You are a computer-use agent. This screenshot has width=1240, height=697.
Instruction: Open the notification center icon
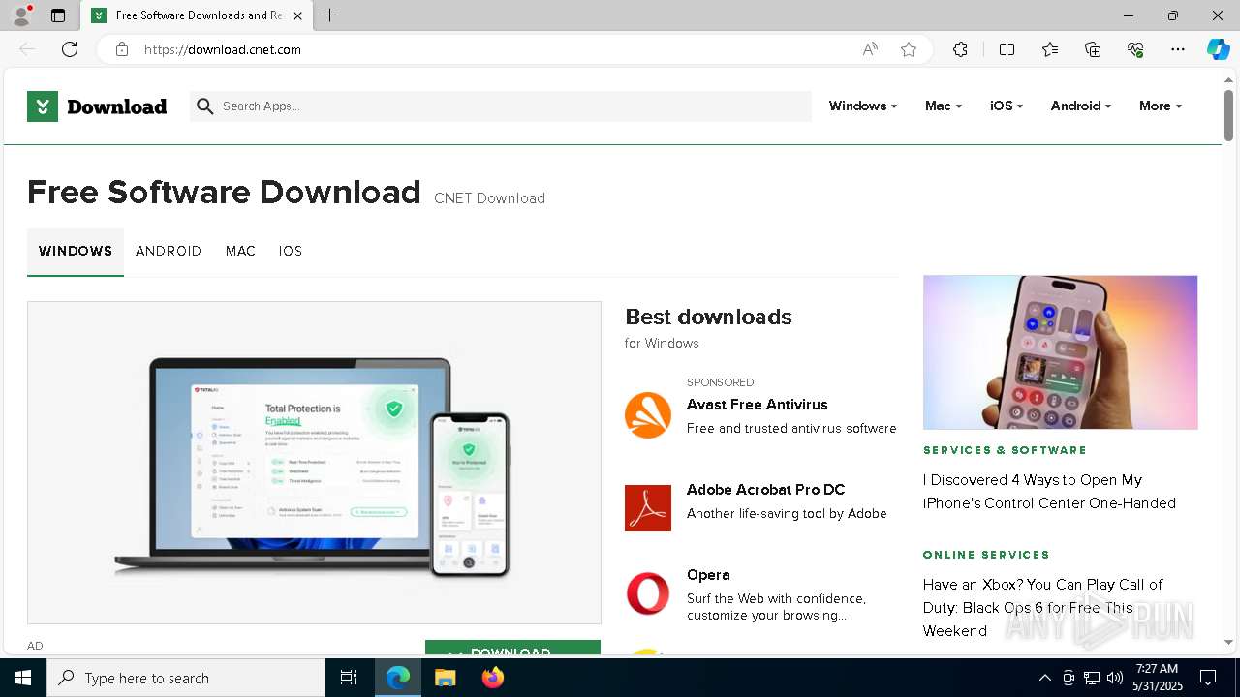[1208, 678]
